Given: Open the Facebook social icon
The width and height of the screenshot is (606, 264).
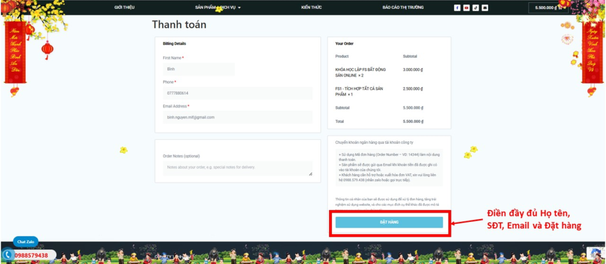Looking at the screenshot, I should tap(457, 8).
